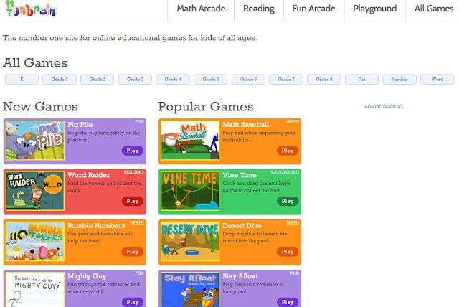Open the Desert Dive game thumbnail
This screenshot has height=307, width=459.
point(190,242)
